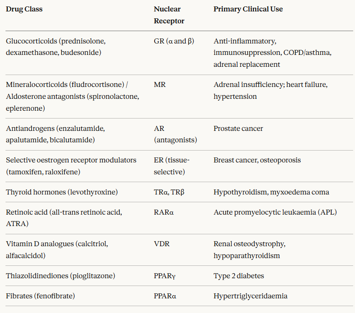This screenshot has width=355, height=313.
Task: Click the VDR receptor cell
Action: 161,244
